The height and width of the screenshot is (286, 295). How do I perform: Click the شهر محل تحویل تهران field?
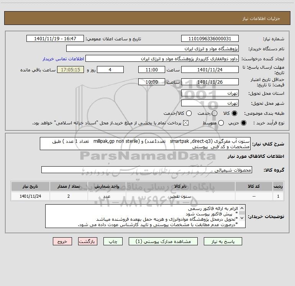coord(210,103)
